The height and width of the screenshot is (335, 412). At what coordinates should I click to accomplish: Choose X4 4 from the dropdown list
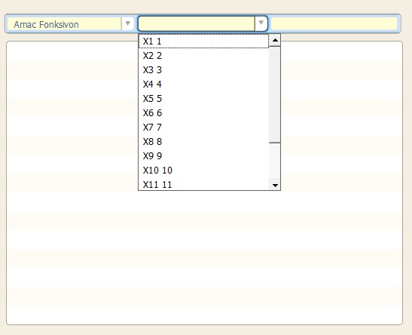point(203,85)
